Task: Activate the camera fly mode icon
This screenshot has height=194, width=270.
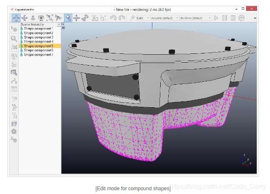Action: tap(58, 18)
